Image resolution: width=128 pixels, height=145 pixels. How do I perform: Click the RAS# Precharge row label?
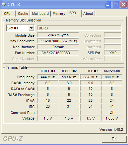(x=21, y=95)
